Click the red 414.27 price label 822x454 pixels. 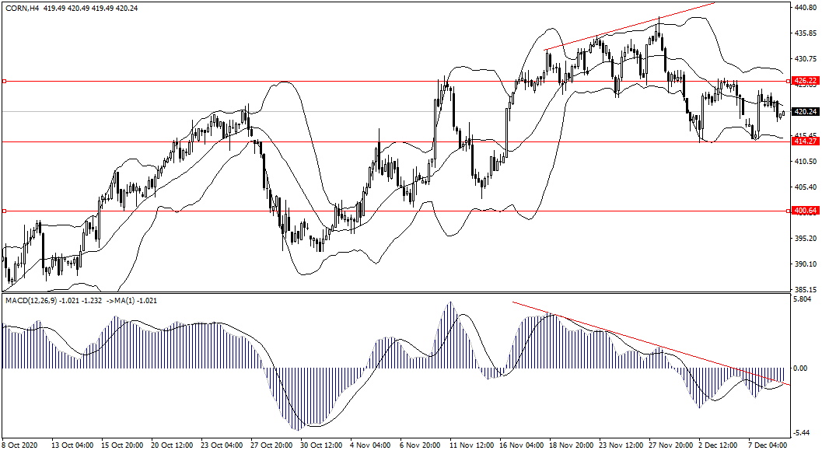(x=804, y=141)
